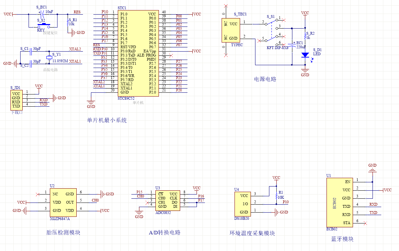Click the TXD P31 net label
Screen dimensions: 399x251
(x=100, y=53)
